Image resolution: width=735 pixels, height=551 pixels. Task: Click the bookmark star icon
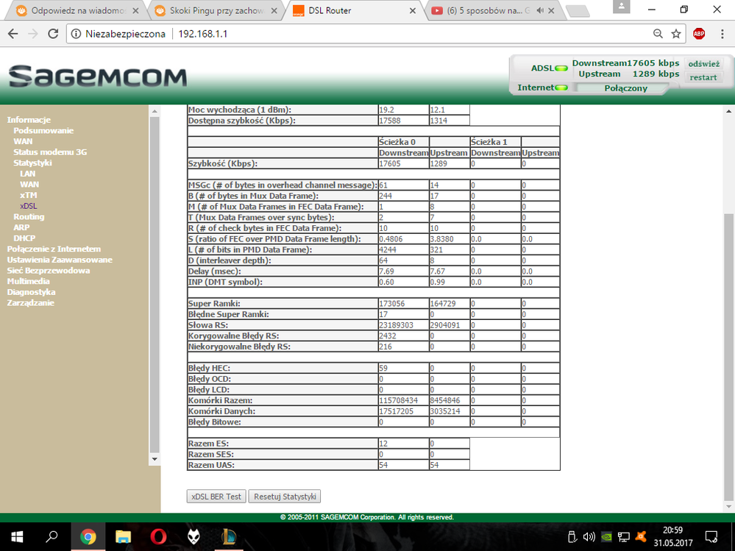[x=676, y=34]
